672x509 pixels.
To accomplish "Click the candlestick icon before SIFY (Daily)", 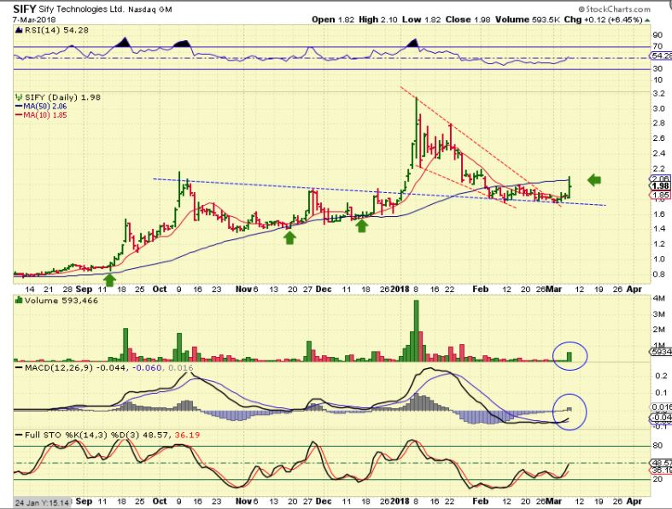I will [19, 97].
